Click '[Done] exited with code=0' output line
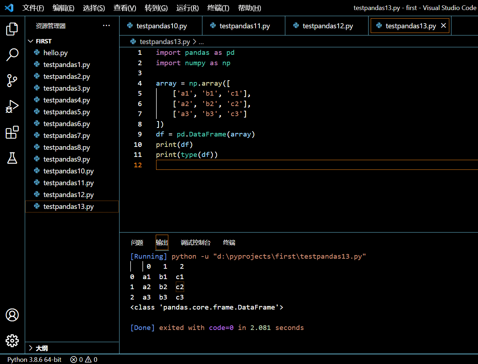Viewport: 478px width, 364px height. point(182,328)
